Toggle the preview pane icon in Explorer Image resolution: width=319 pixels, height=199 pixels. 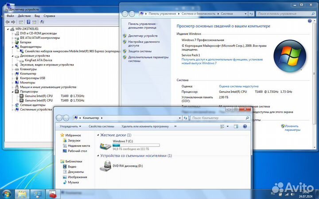[x=236, y=126]
